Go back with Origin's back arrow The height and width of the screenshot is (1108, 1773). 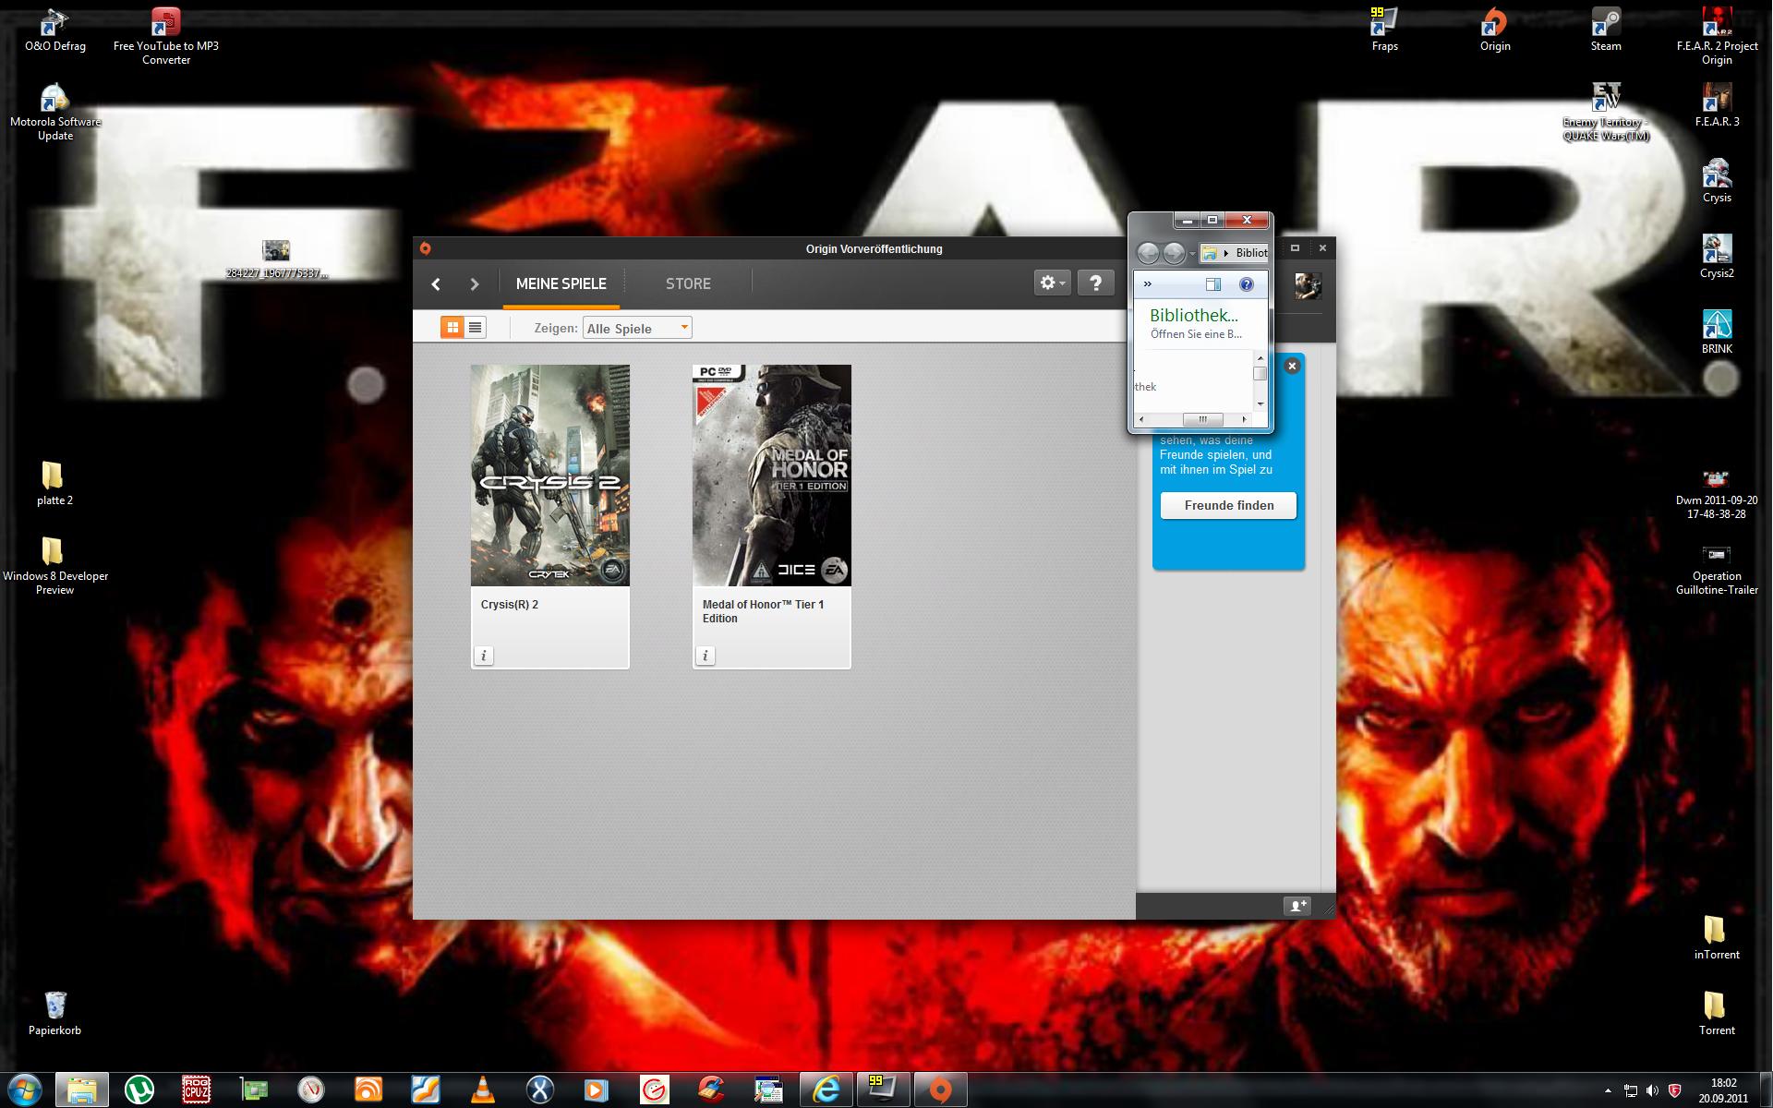click(436, 284)
